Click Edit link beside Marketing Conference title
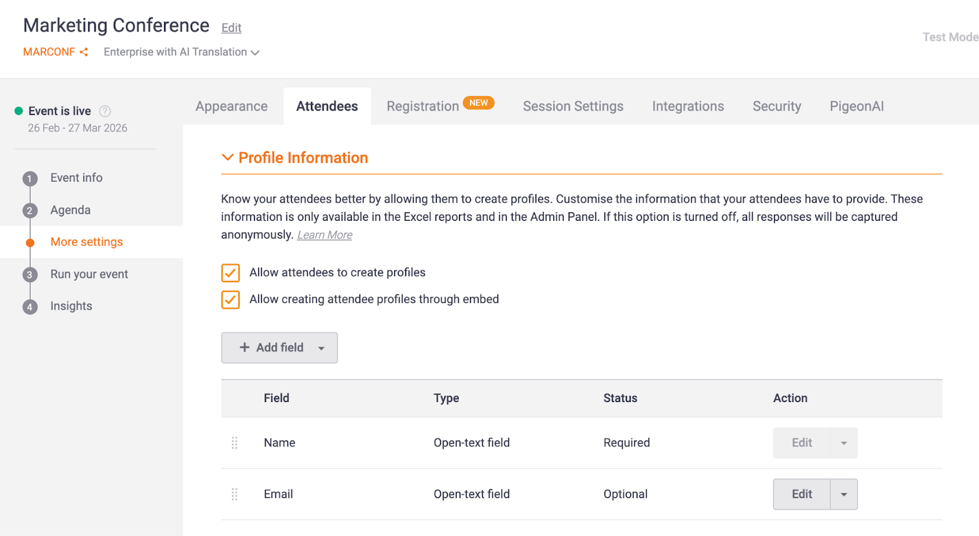Viewport: 979px width, 536px height. click(x=231, y=28)
